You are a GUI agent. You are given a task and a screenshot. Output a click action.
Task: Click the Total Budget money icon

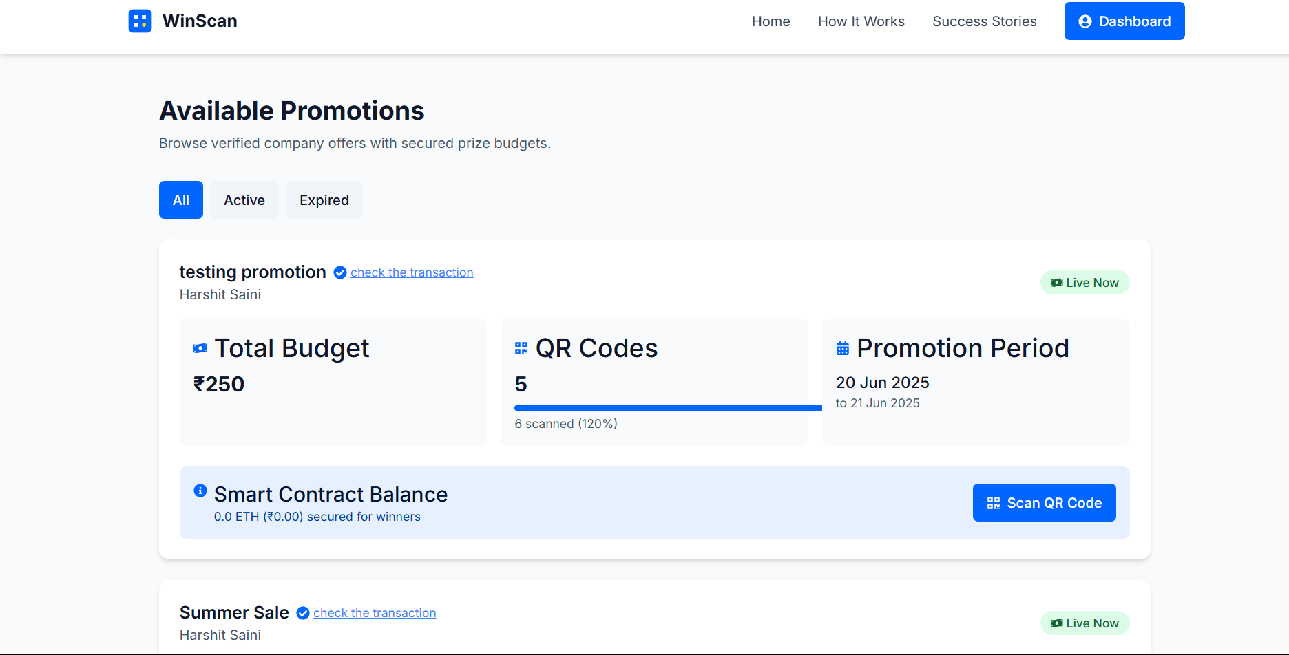(200, 348)
